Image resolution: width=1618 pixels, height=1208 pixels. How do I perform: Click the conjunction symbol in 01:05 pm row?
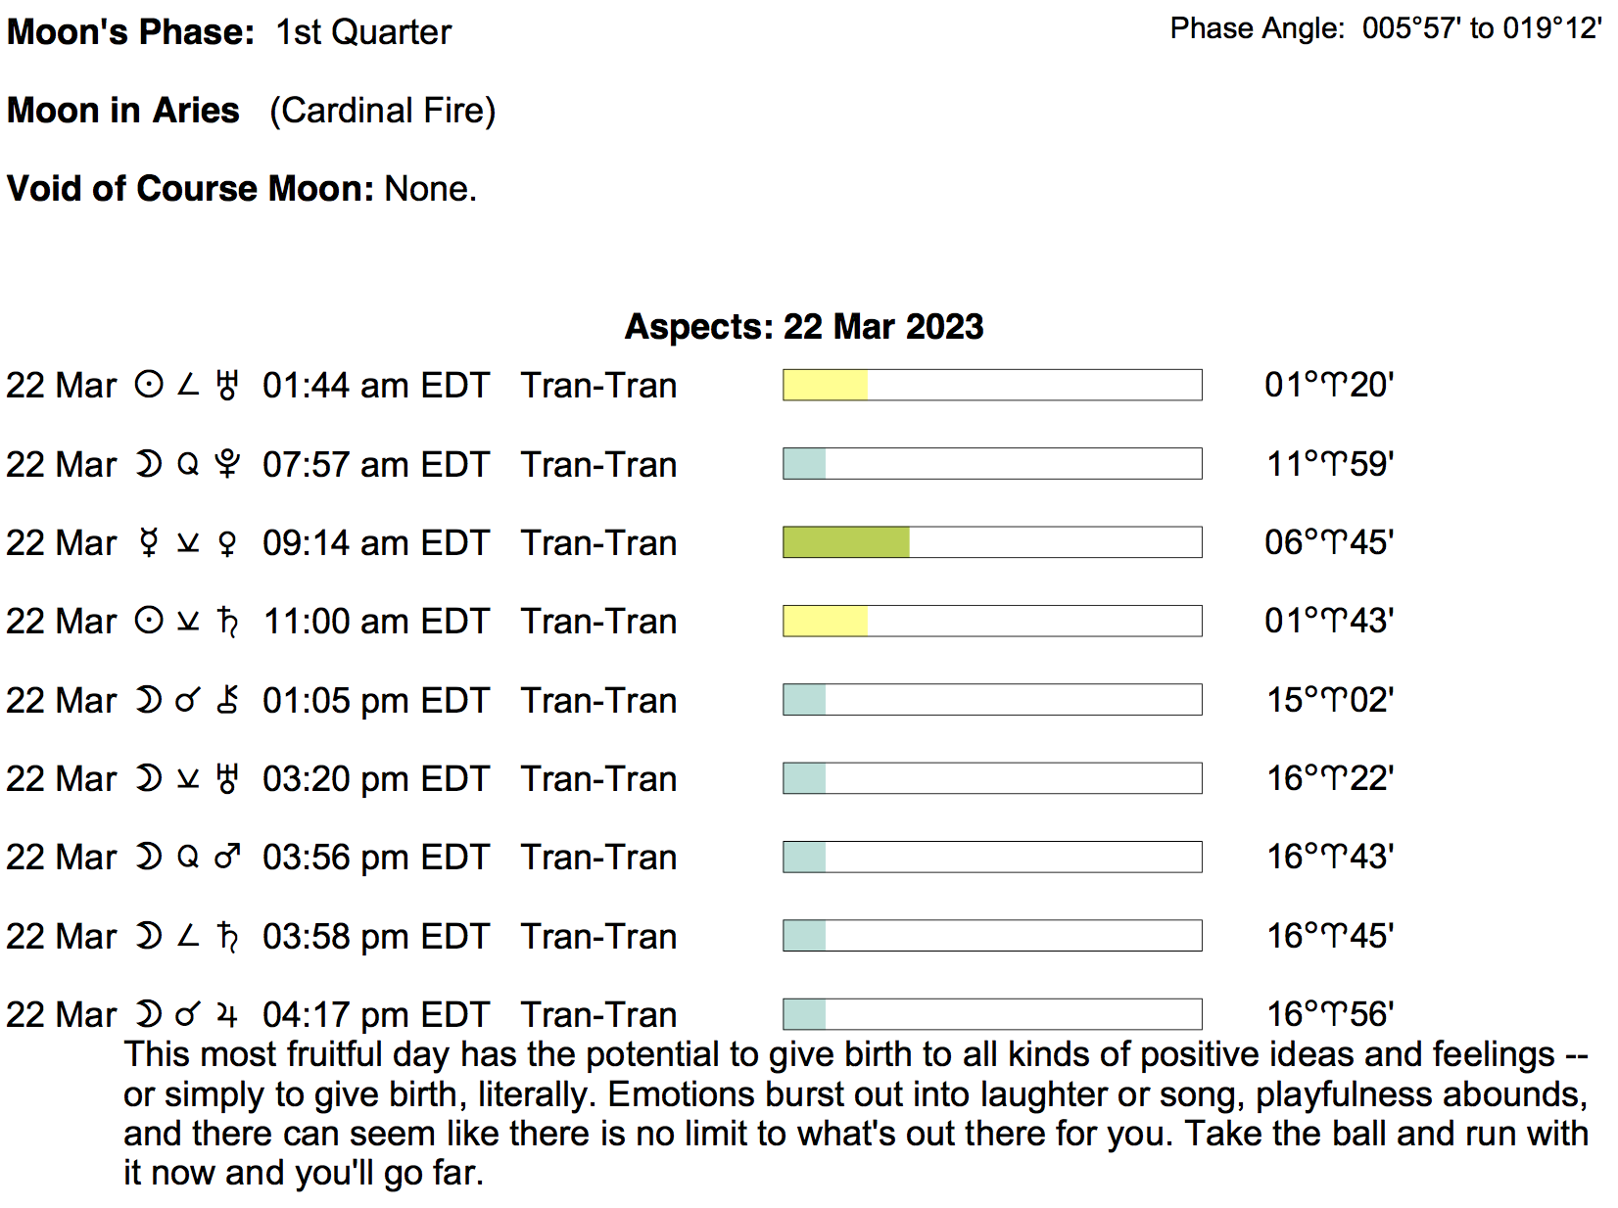(188, 700)
